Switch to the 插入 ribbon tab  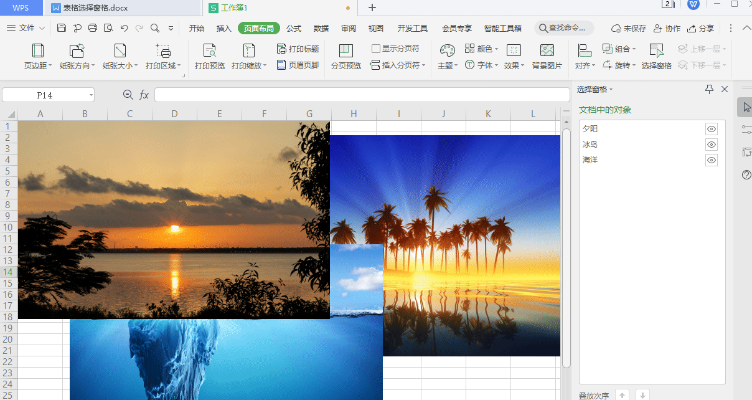[224, 28]
